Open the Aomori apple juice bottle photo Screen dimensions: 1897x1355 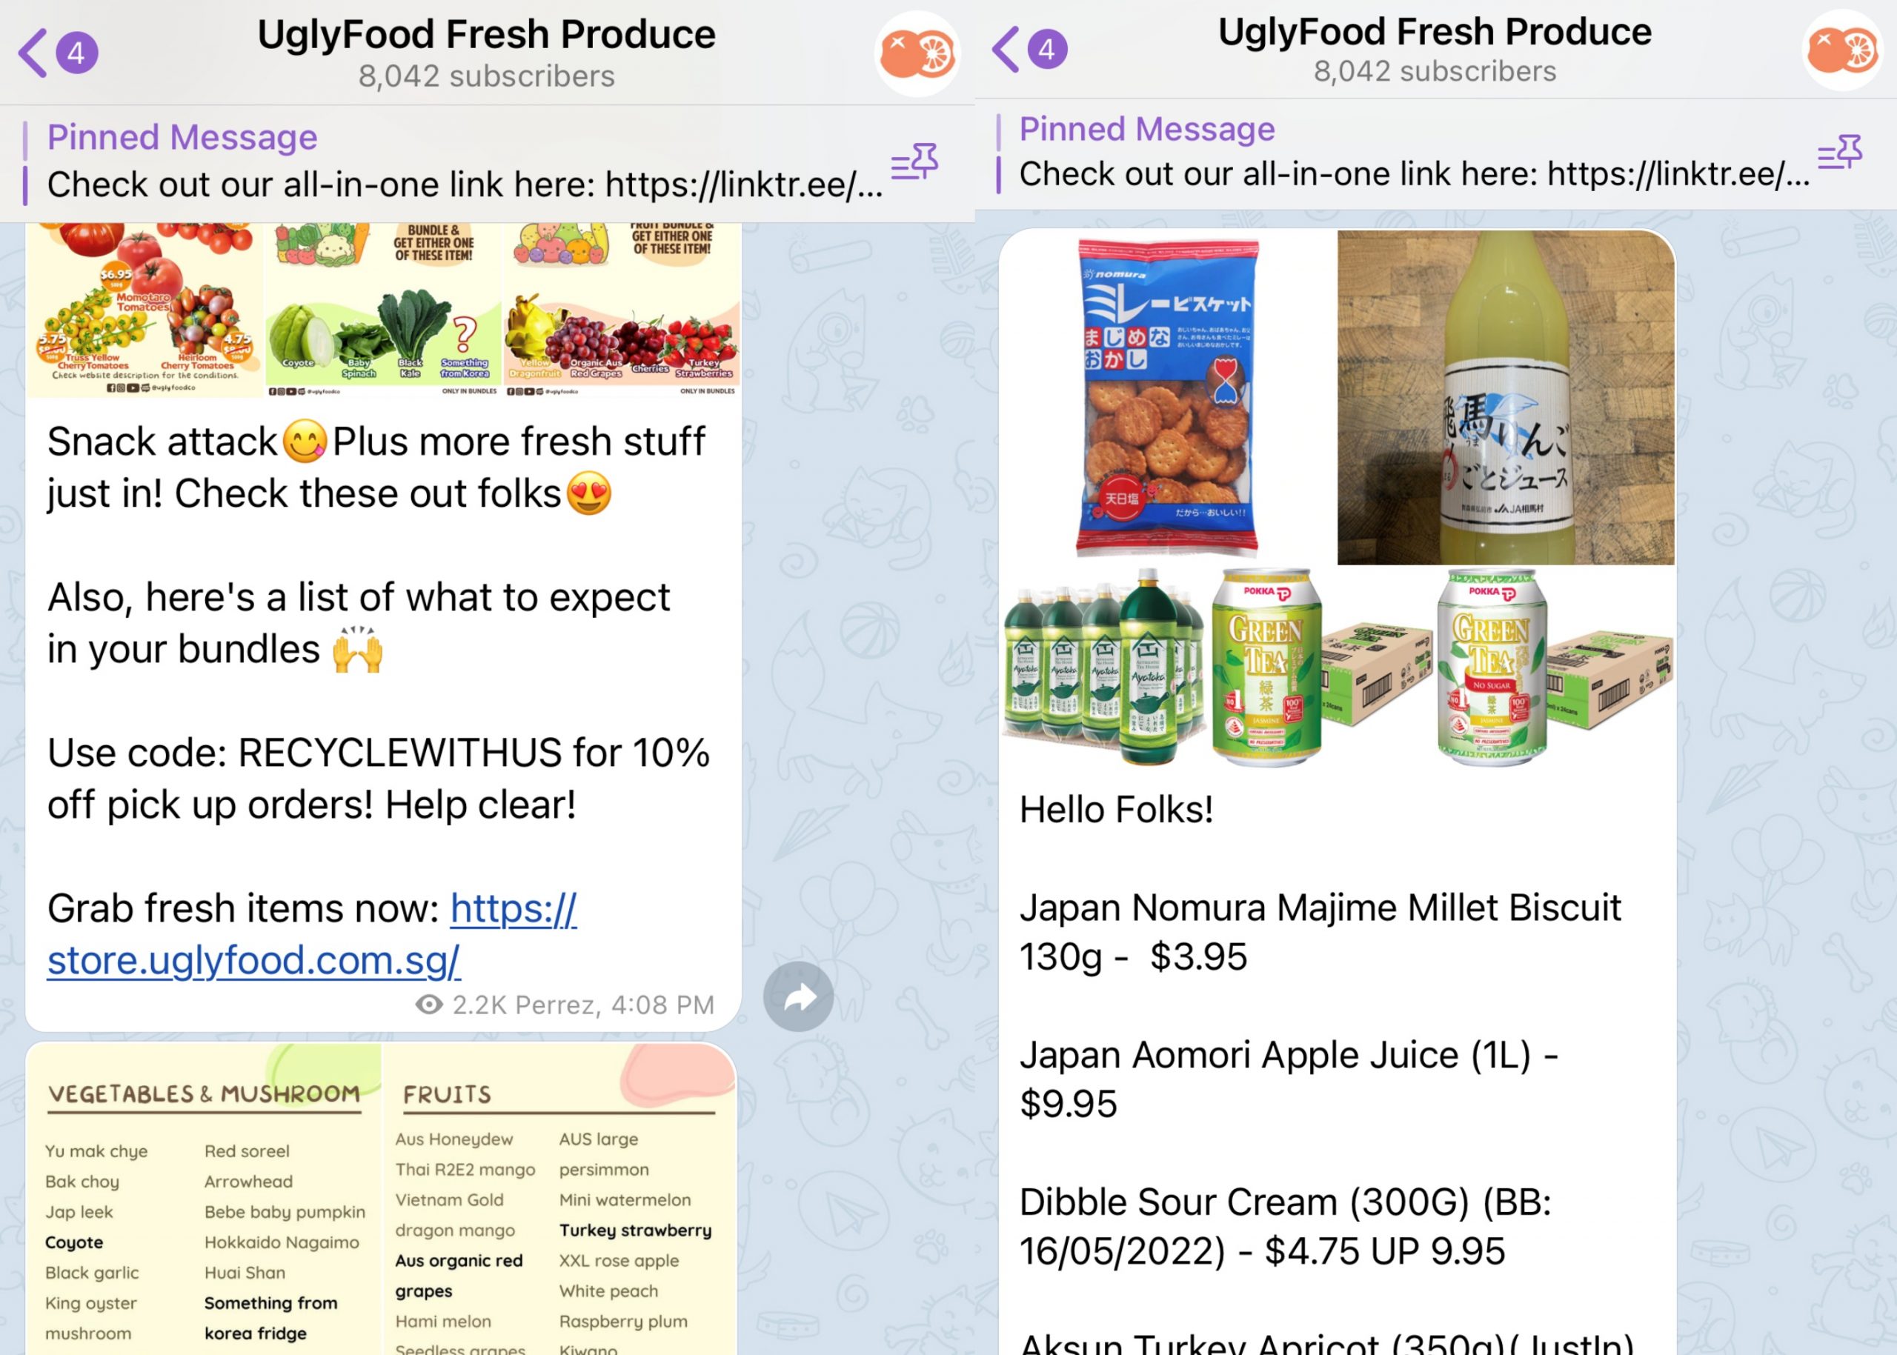(1506, 398)
